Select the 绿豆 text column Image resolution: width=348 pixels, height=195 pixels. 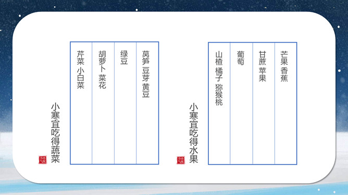pyautogui.click(x=125, y=58)
